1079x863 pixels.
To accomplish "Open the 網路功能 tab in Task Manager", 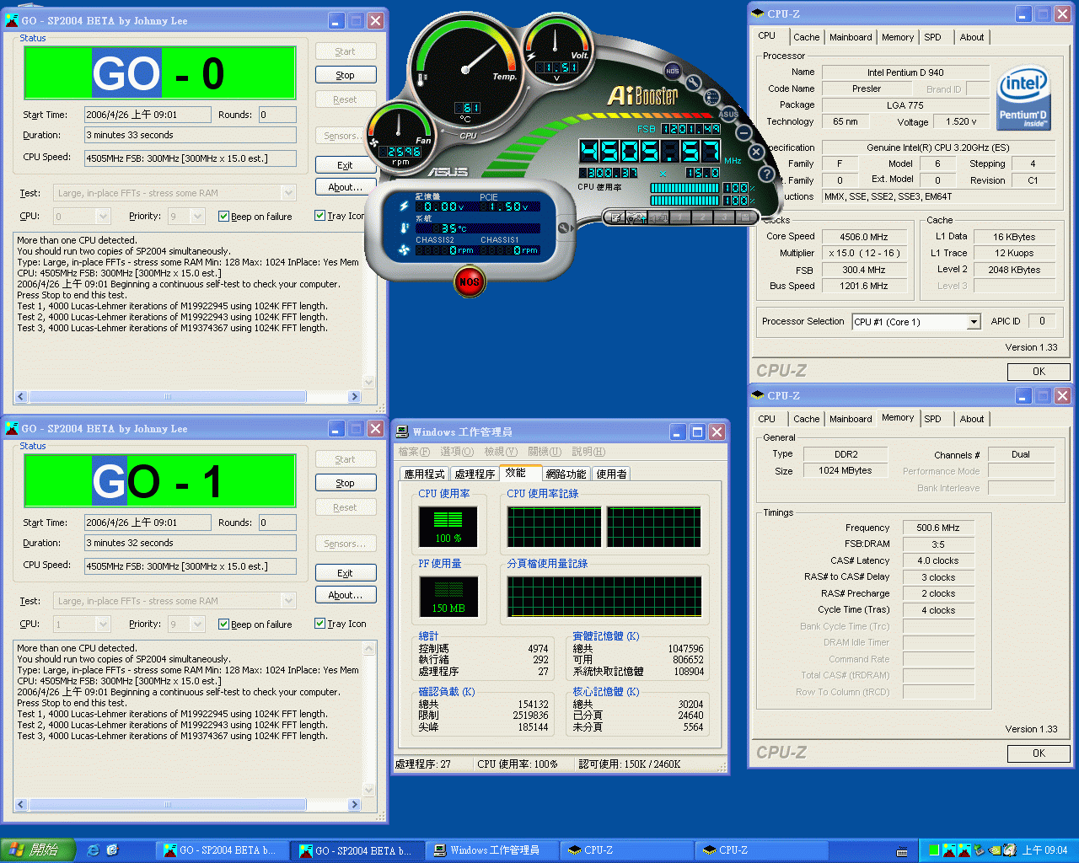I will click(566, 474).
